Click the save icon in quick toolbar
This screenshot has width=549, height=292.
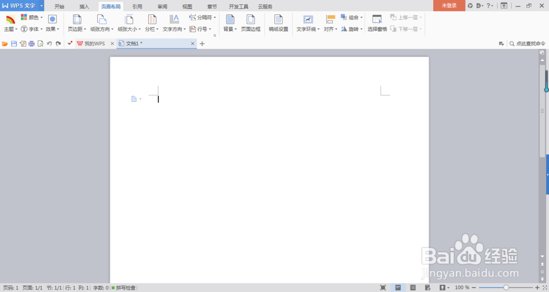[14, 44]
